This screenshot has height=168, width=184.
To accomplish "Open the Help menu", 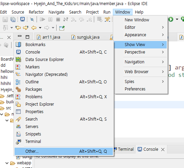I will [x=139, y=12].
